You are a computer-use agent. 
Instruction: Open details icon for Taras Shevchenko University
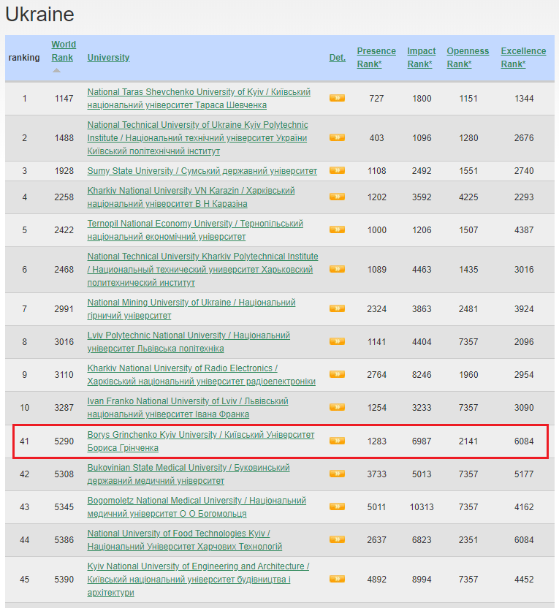coord(337,98)
